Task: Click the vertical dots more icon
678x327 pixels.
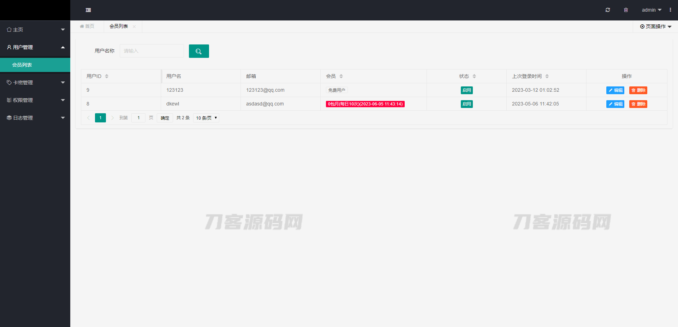Action: click(670, 10)
